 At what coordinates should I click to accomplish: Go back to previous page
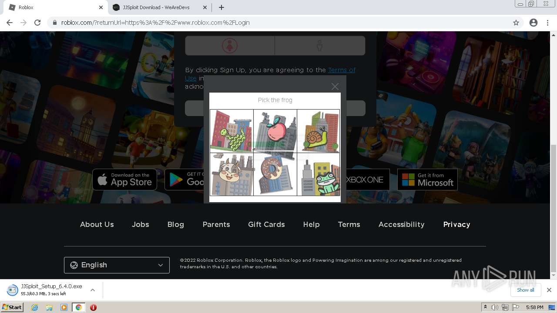10,23
